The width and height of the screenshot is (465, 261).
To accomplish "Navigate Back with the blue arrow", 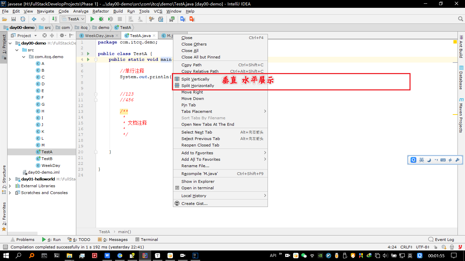I will [x=34, y=19].
